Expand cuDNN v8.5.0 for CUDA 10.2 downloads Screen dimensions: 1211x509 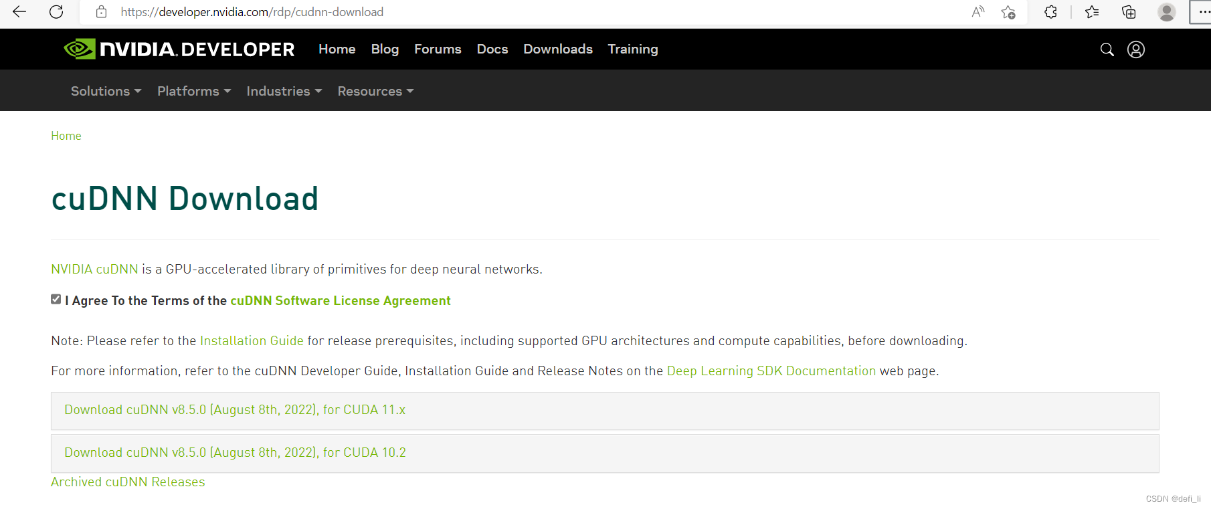tap(605, 453)
